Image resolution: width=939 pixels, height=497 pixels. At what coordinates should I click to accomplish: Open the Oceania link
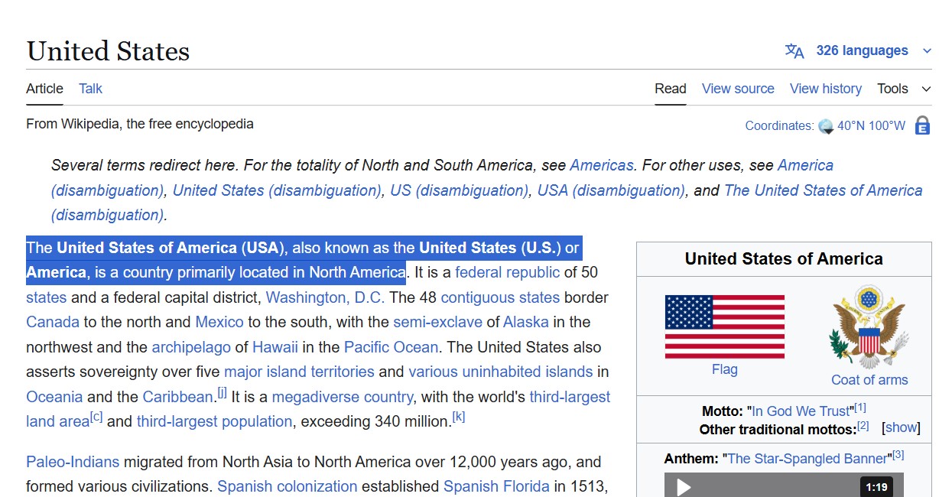point(54,397)
